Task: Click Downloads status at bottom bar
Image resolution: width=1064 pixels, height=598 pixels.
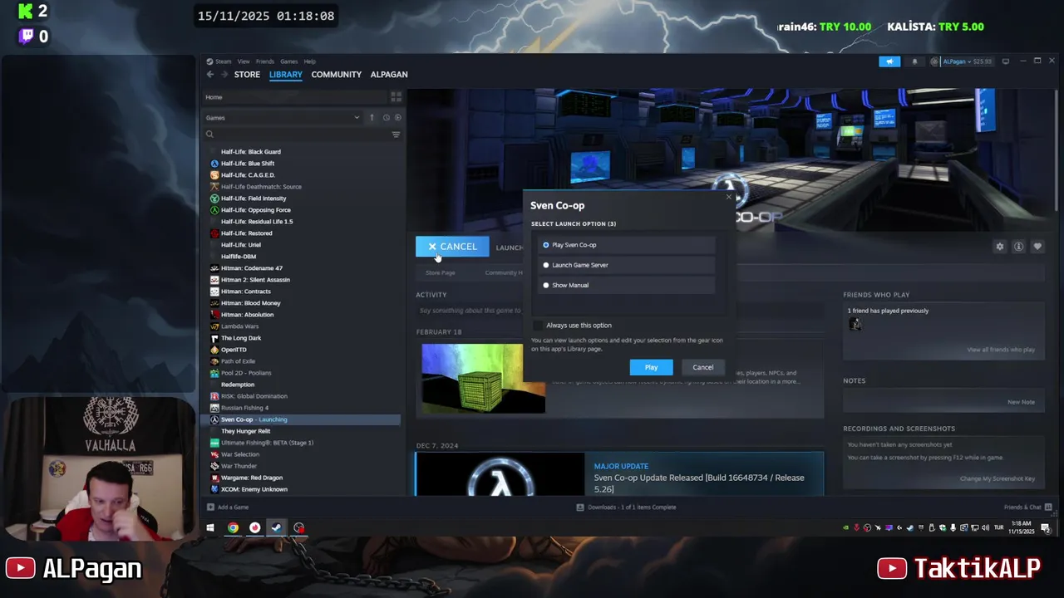Action: pos(627,507)
